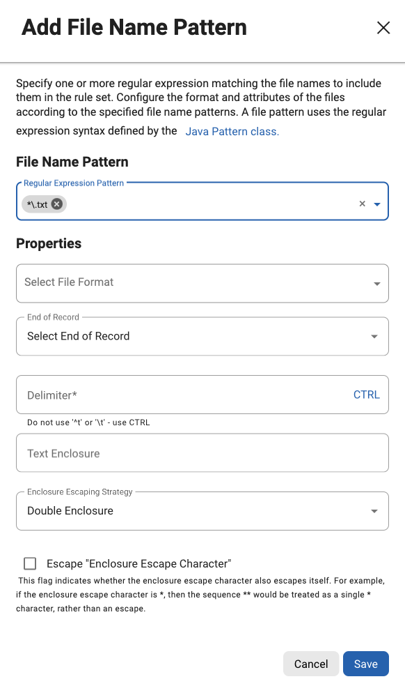
Task: Click the Text Enclosure input field
Action: tap(202, 453)
